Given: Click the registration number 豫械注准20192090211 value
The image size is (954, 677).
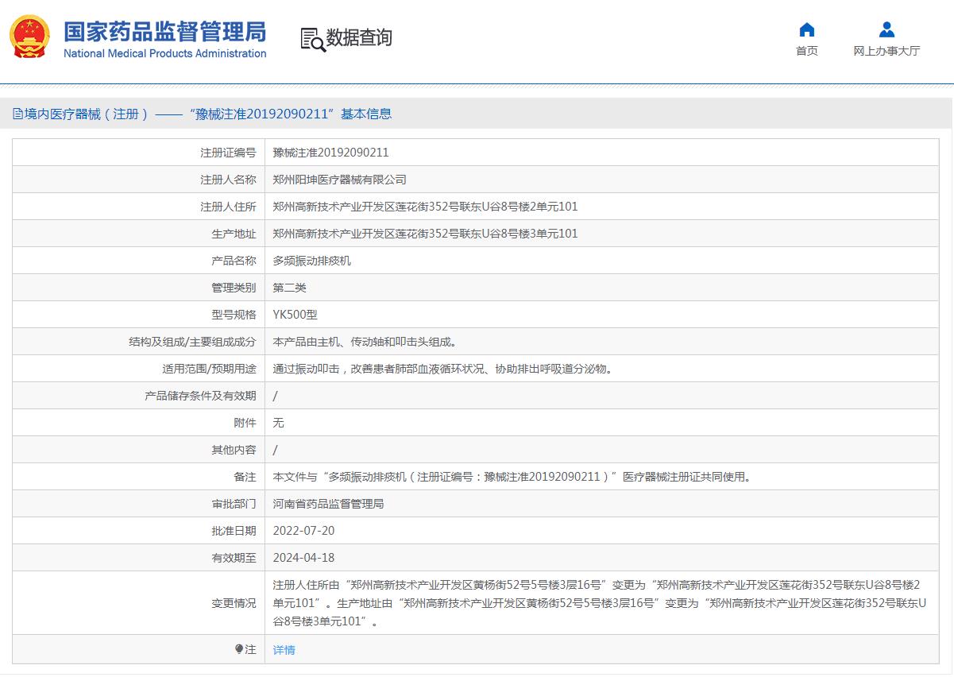Looking at the screenshot, I should pyautogui.click(x=330, y=153).
